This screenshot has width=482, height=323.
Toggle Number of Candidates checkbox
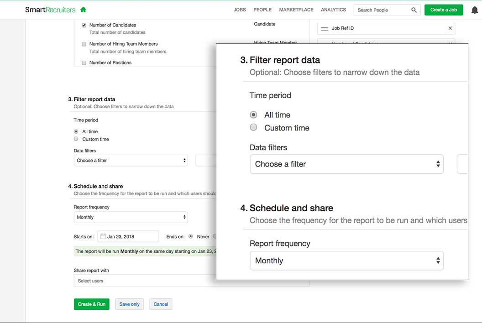[x=84, y=26]
